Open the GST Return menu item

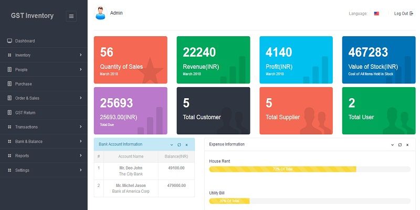click(x=44, y=112)
